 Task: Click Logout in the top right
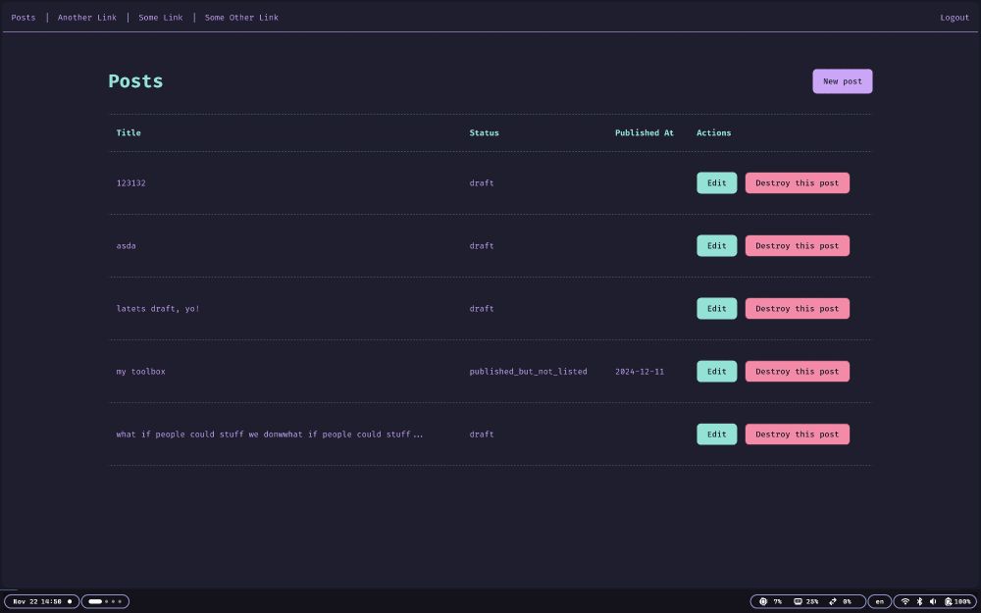954,17
